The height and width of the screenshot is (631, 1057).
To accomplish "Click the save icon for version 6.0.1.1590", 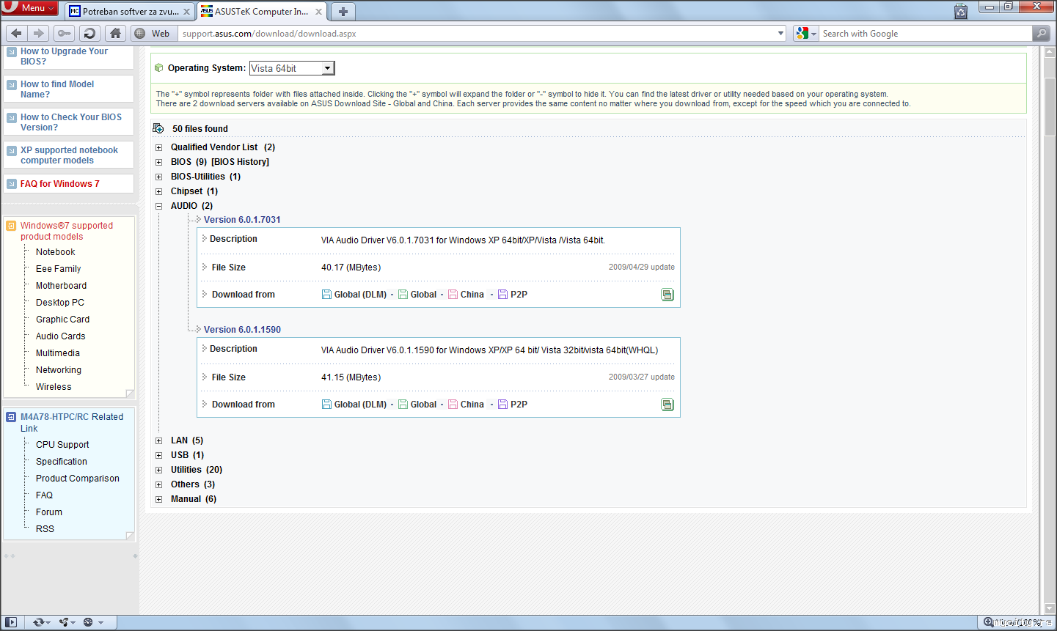I will 668,405.
